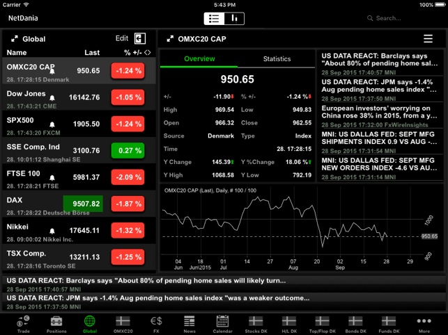Open Barclays pending home sales news in side panel
The height and width of the screenshot is (335, 448).
click(380, 64)
